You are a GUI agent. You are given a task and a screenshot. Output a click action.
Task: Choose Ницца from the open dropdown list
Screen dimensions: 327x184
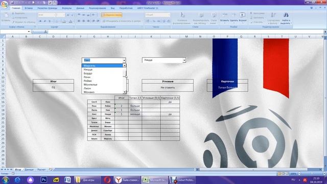coord(102,70)
